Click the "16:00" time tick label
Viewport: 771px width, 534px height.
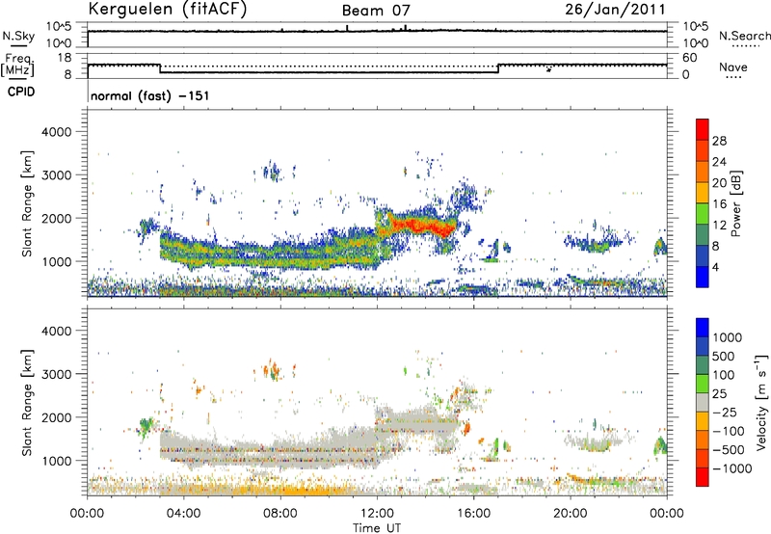[473, 514]
